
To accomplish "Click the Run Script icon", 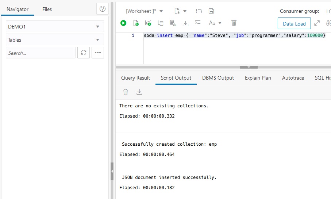I will (x=136, y=23).
